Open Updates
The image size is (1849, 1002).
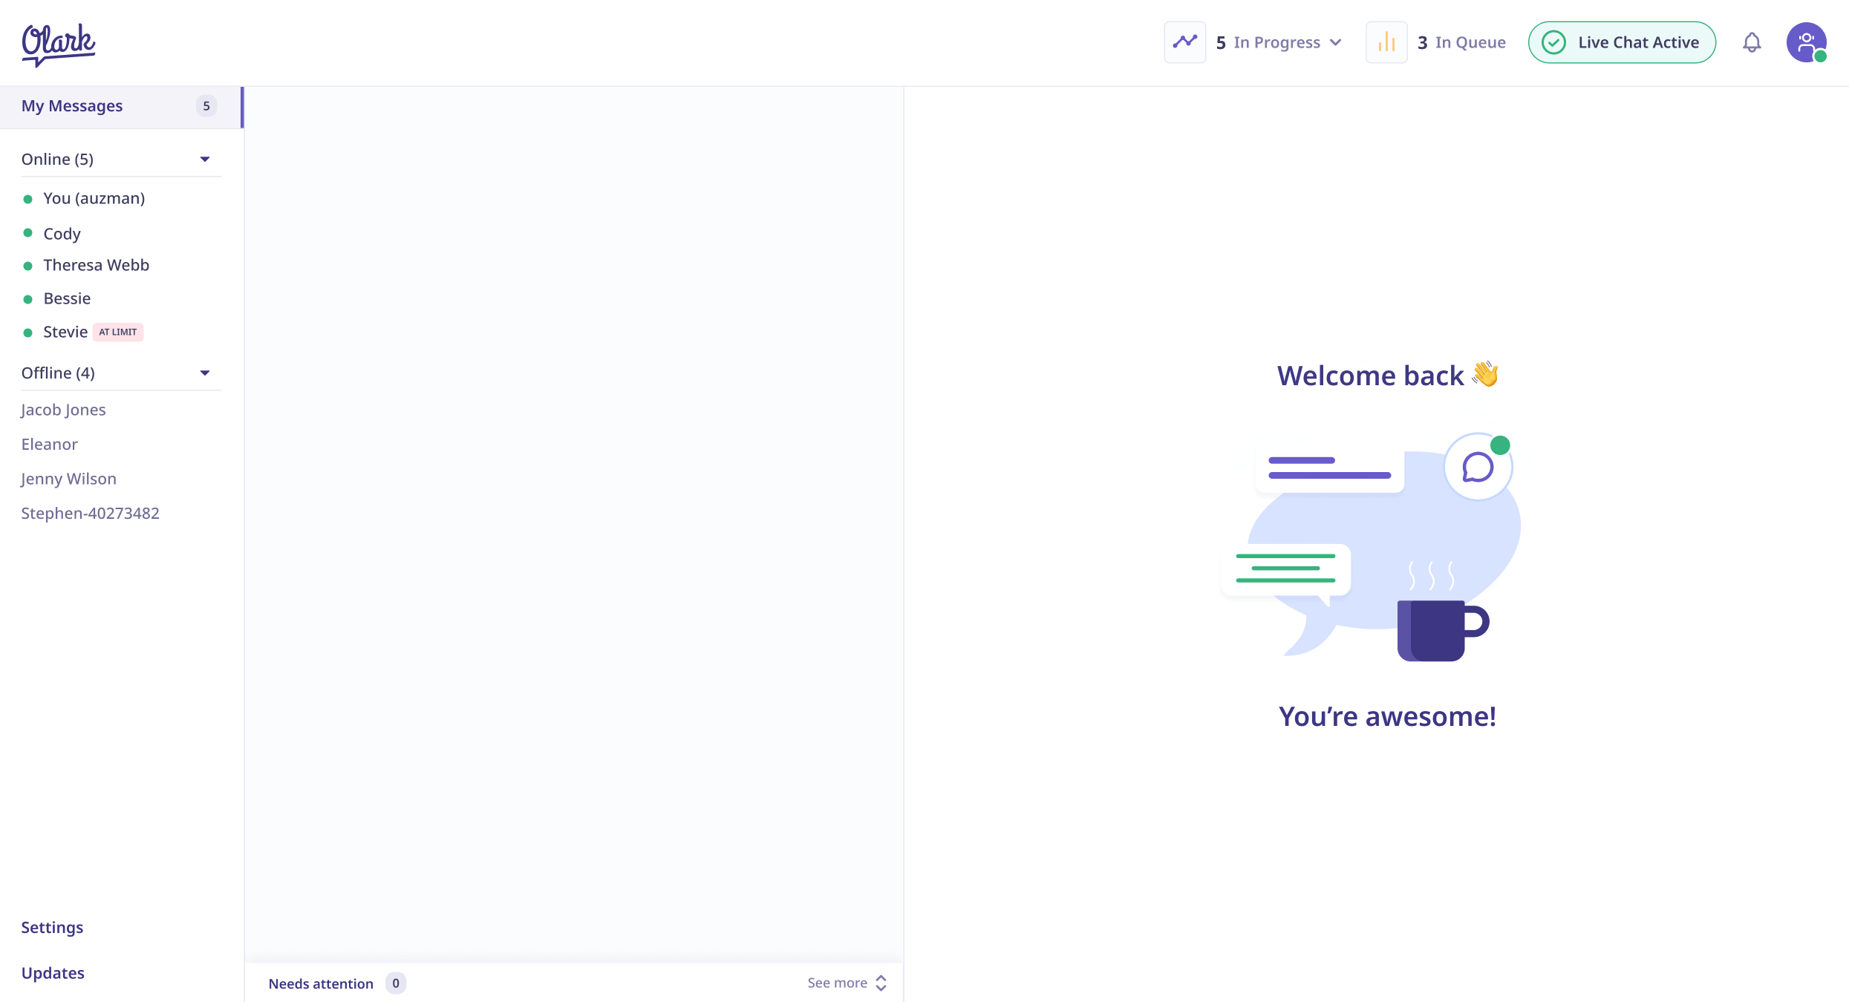tap(53, 973)
